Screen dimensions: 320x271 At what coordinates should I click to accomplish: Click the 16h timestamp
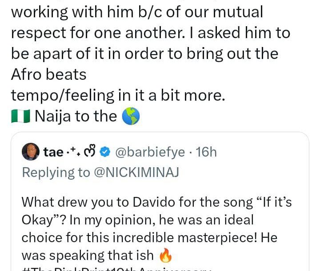tap(206, 152)
